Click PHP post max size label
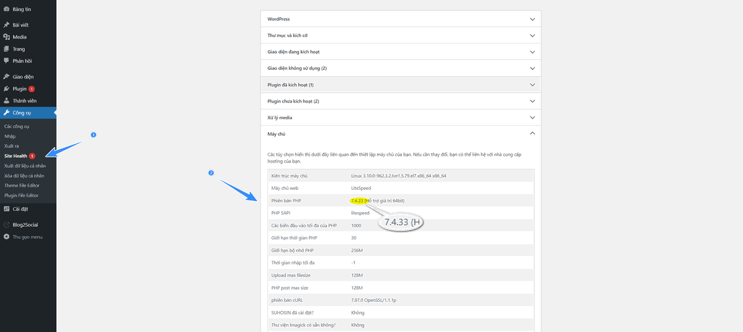The height and width of the screenshot is (332, 743). pos(290,287)
